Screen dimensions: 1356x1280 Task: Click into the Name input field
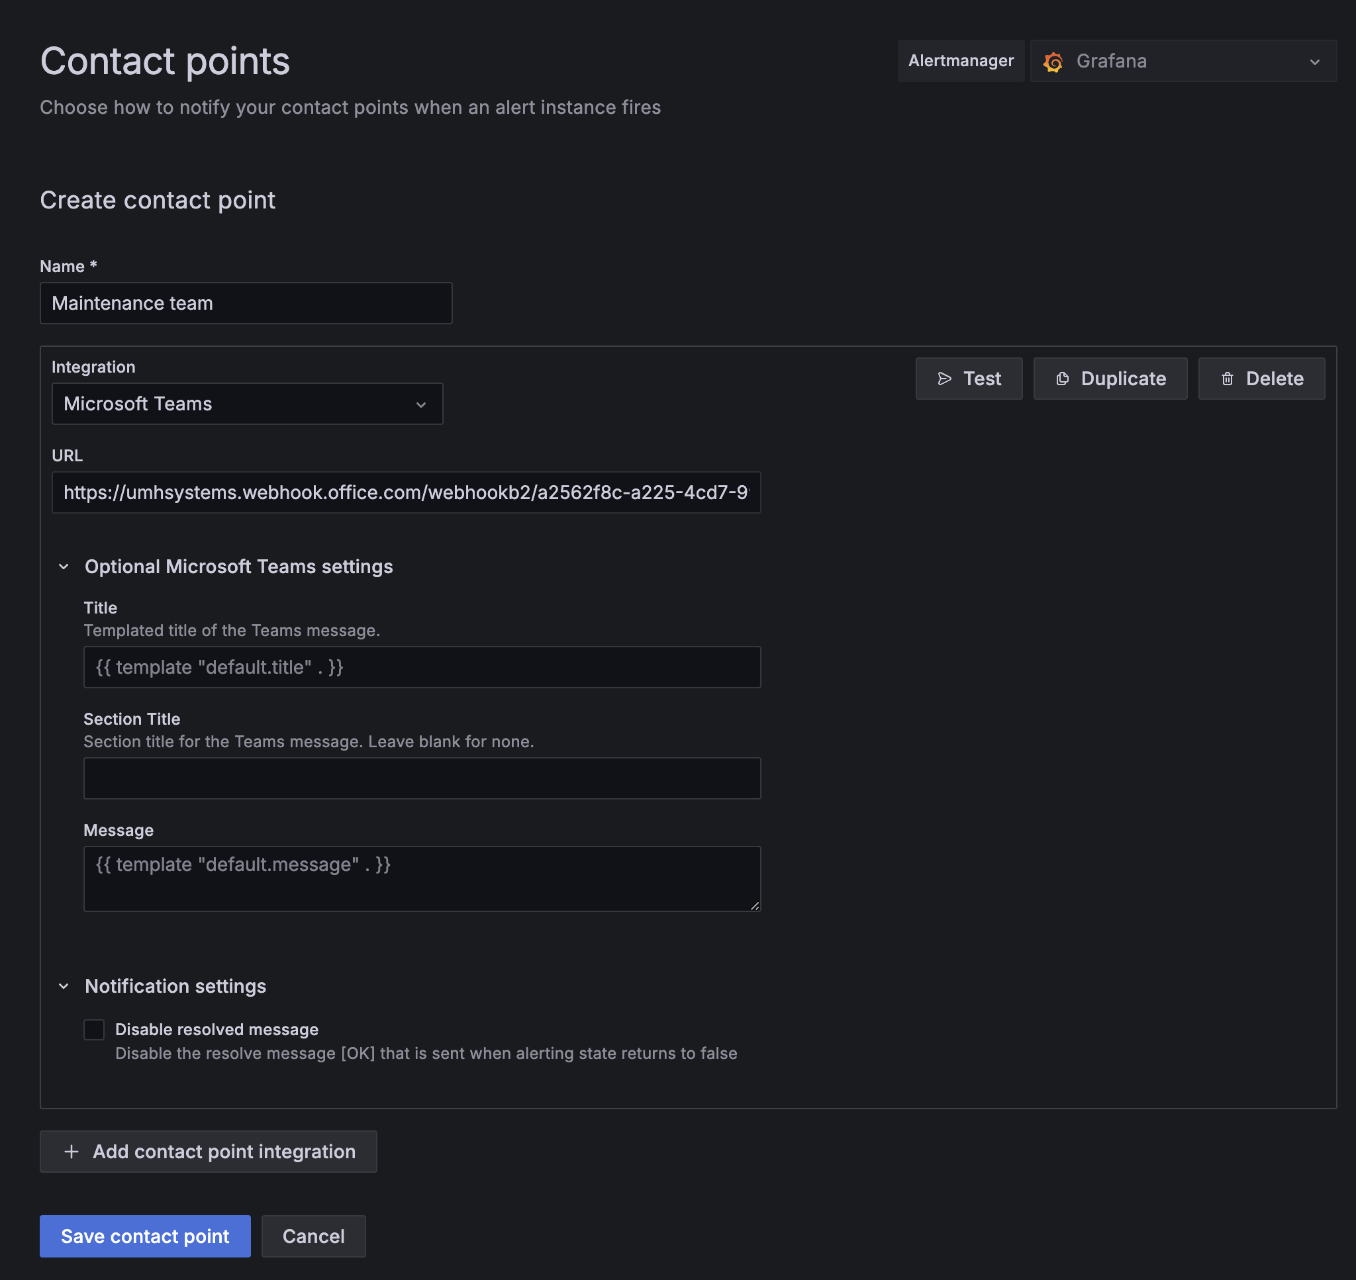(246, 303)
